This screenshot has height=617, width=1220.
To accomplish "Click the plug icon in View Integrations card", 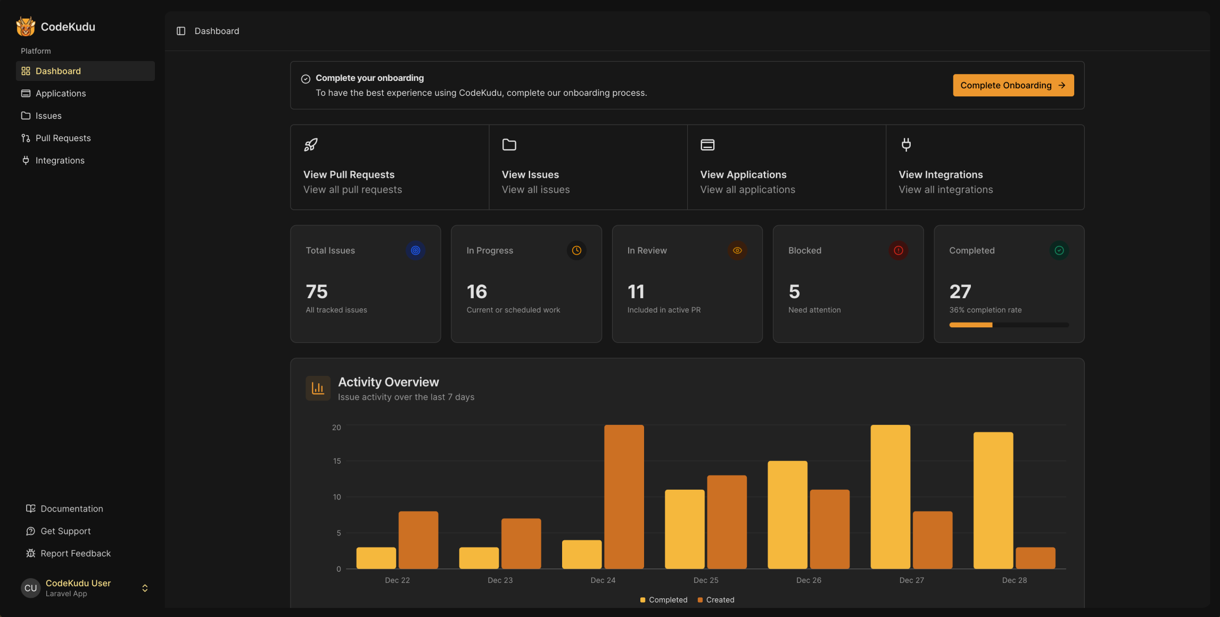I will coord(906,145).
